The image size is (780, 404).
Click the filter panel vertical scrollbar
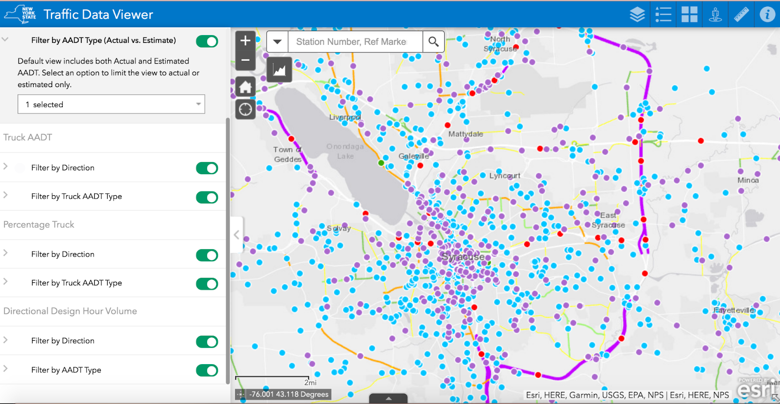(228, 251)
